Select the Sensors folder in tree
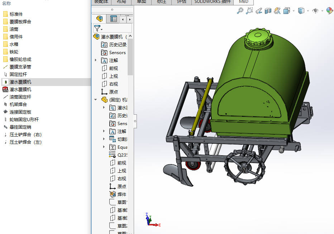Image resolution: width=334 pixels, height=234 pixels. click(117, 53)
